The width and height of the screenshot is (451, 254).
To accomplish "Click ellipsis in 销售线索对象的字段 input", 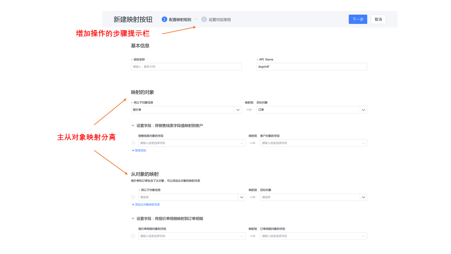I will click(242, 143).
